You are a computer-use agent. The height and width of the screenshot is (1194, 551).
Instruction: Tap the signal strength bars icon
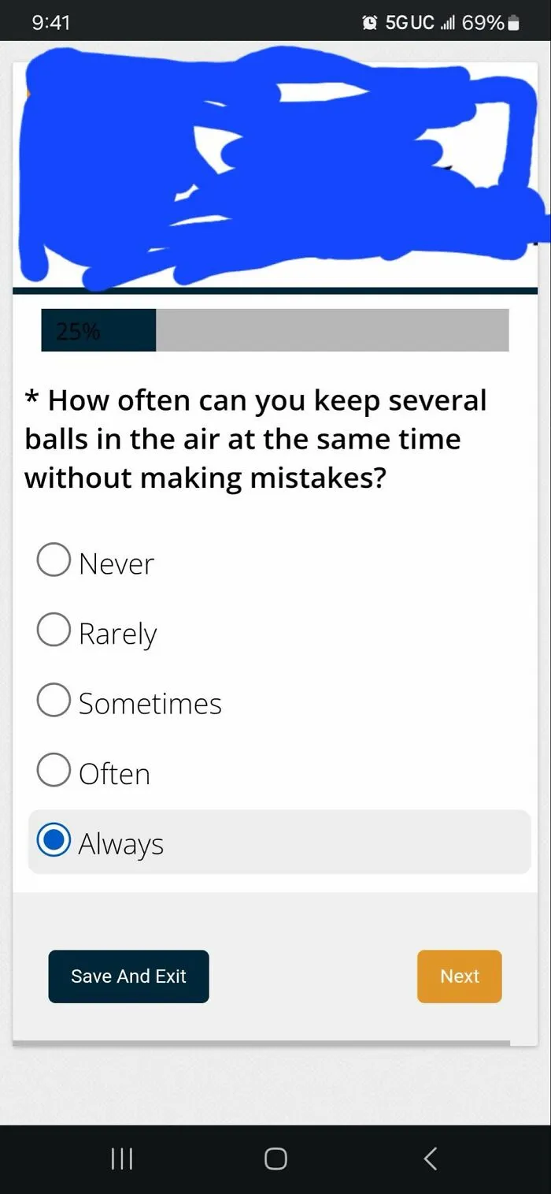tap(448, 24)
